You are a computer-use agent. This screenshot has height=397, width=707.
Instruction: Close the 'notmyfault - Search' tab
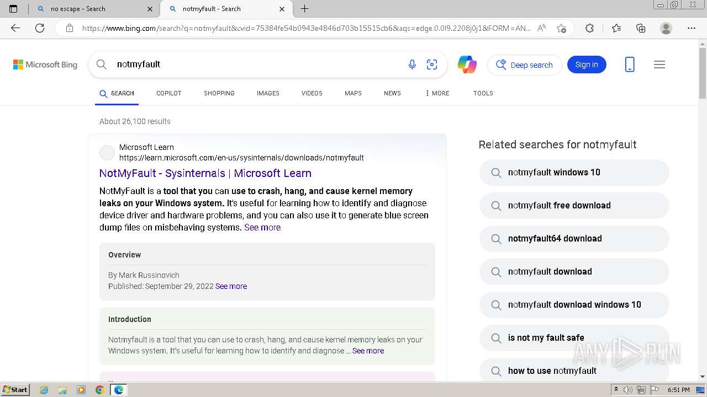pos(282,9)
